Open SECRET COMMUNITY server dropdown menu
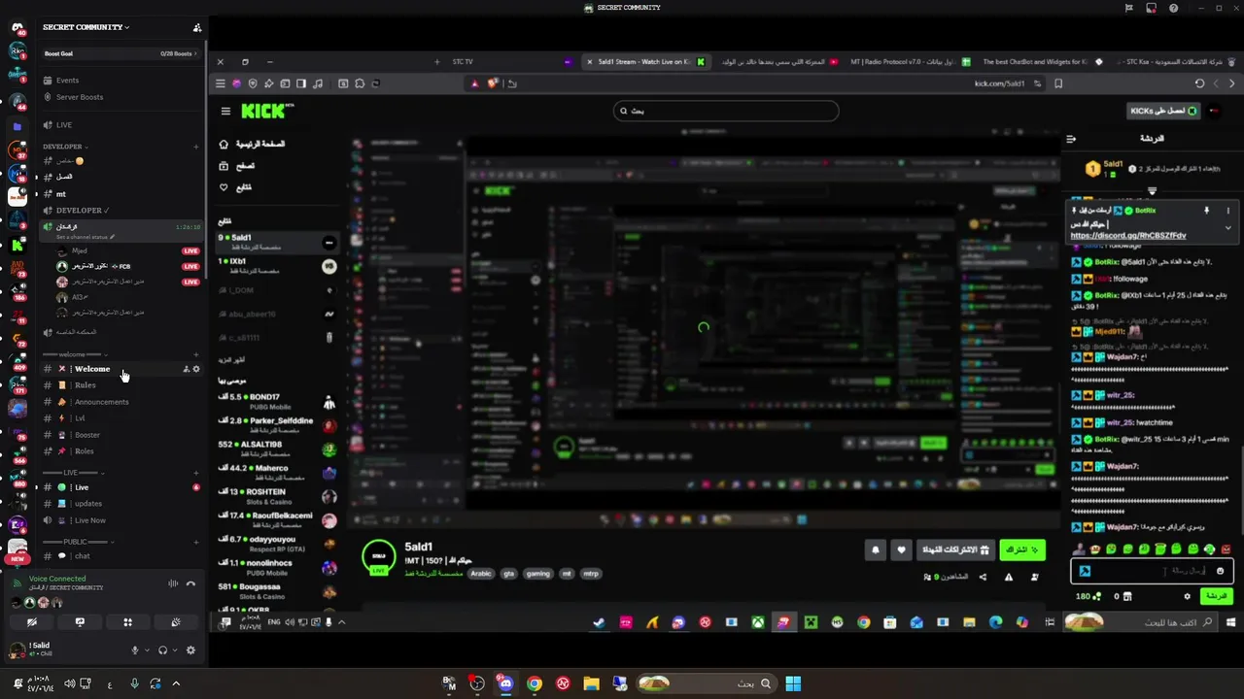 tap(86, 27)
